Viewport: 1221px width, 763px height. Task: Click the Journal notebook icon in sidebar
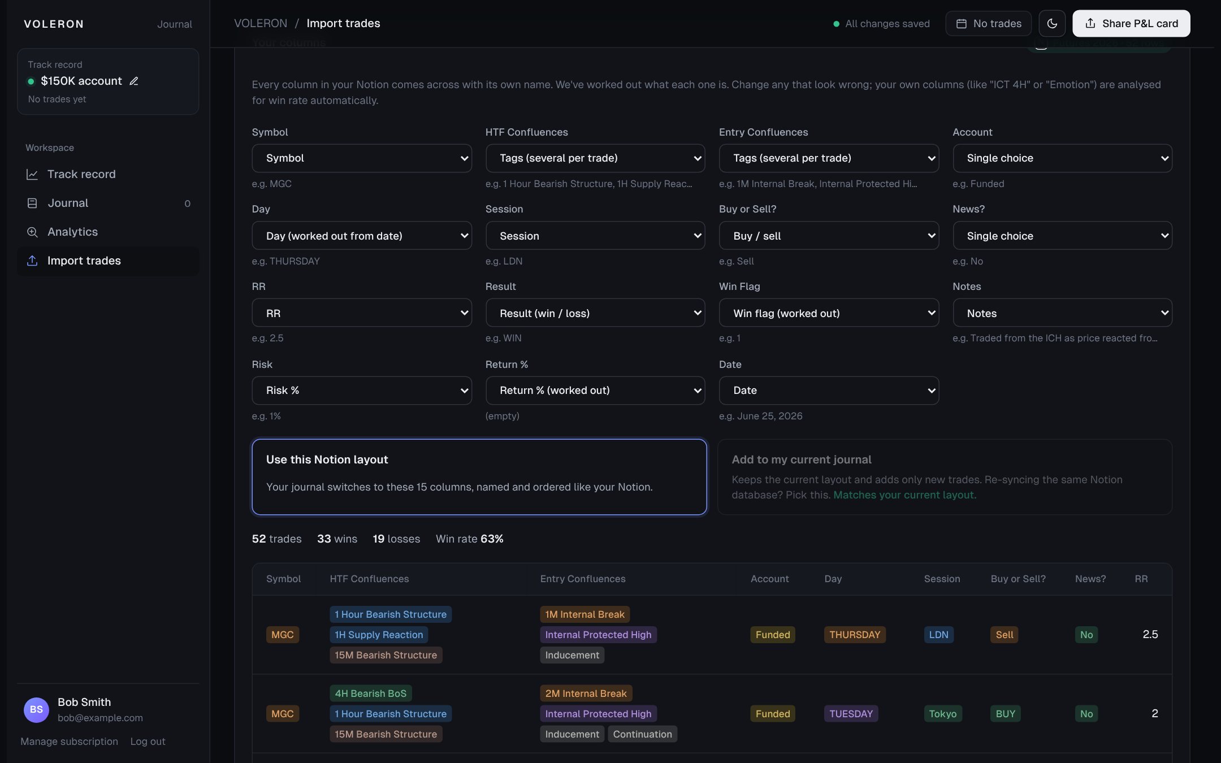pos(32,203)
